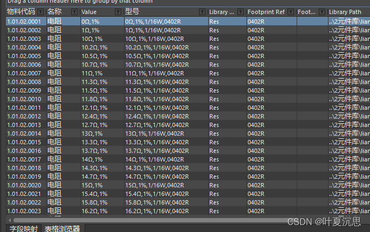Click left arrow of horizontal scrollbar
The image size is (370, 232).
point(10,221)
